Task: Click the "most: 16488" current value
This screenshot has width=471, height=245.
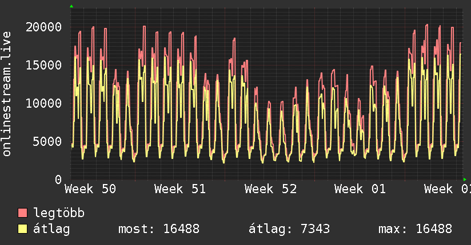Action: [x=158, y=229]
